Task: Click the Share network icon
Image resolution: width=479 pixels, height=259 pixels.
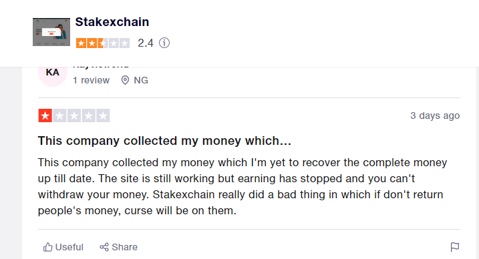Action: [x=104, y=247]
